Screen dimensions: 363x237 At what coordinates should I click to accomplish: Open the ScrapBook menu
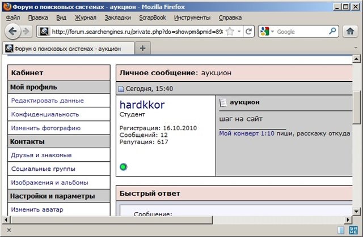coord(153,18)
